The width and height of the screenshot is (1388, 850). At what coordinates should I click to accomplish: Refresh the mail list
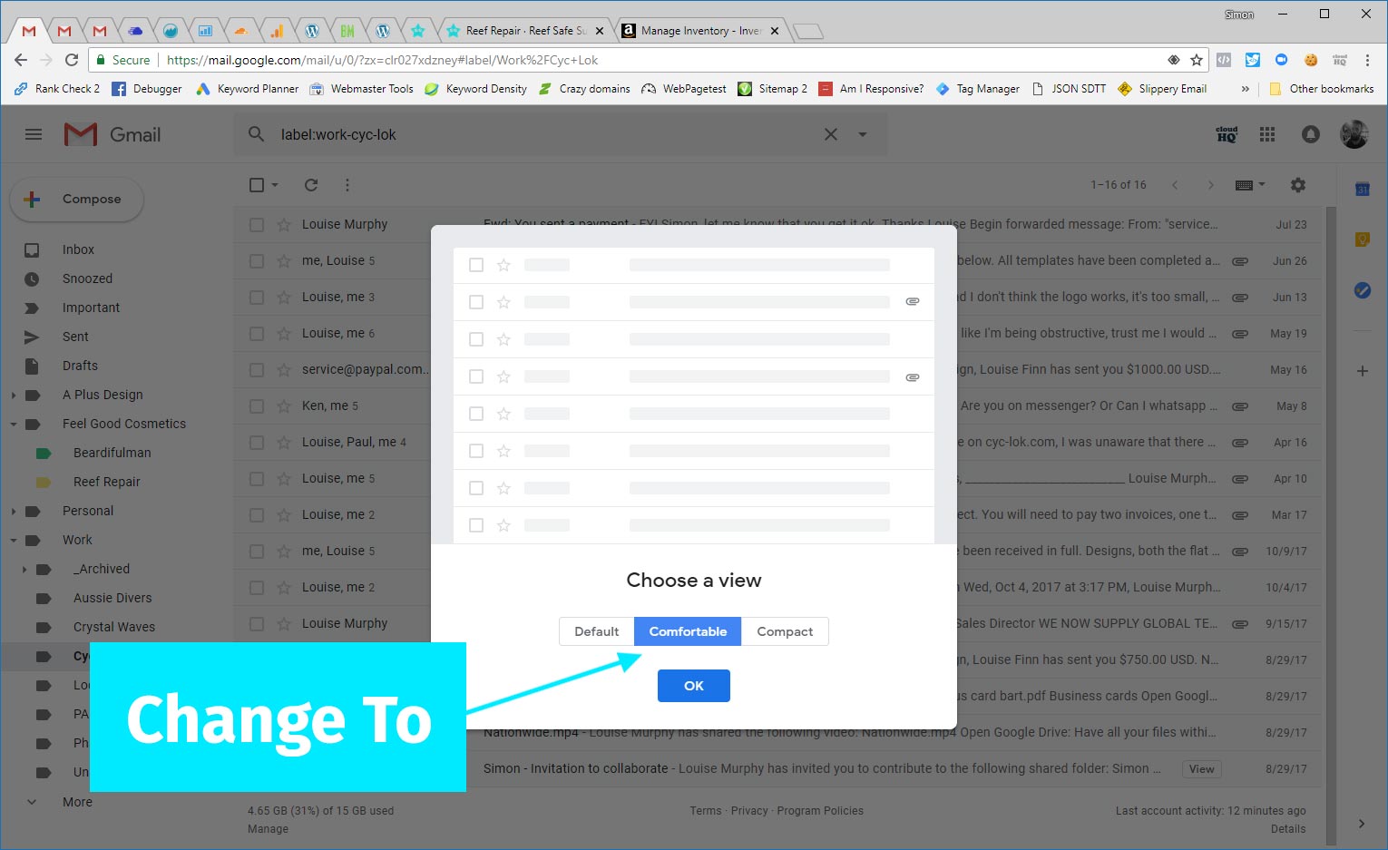[311, 185]
